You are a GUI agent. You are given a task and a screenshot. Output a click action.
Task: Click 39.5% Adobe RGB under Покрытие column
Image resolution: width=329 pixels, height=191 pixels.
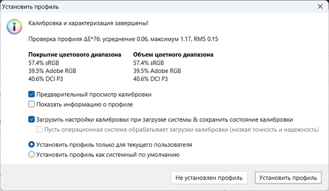52,71
